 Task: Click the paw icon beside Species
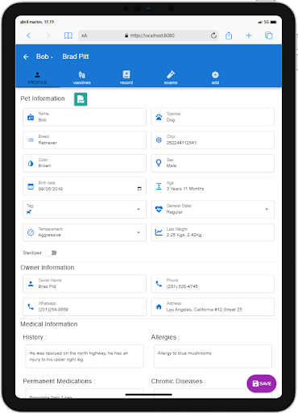pyautogui.click(x=159, y=117)
